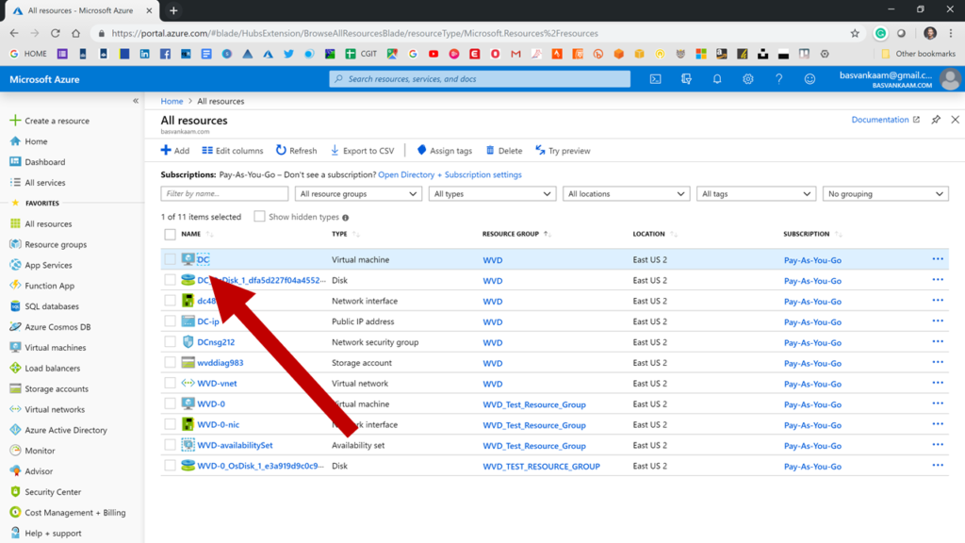Check the wvddiag983 row checkbox

tap(170, 362)
